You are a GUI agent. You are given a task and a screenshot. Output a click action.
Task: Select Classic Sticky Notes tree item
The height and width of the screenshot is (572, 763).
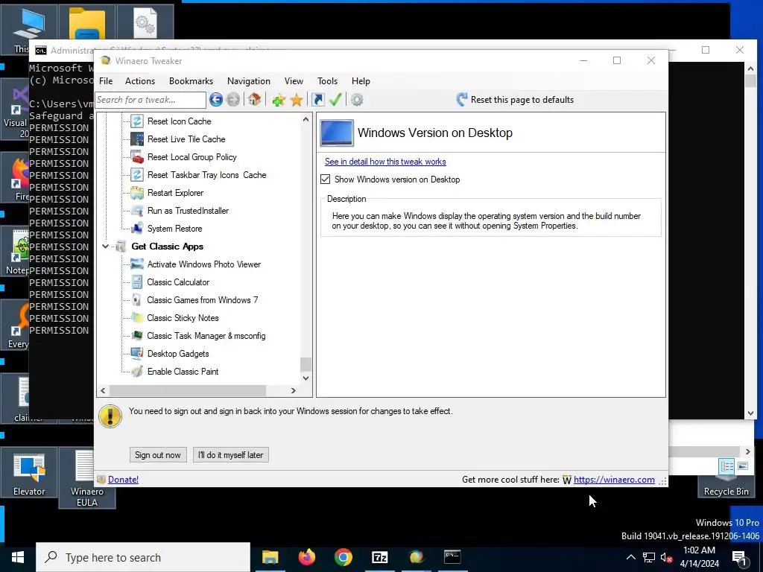[183, 318]
